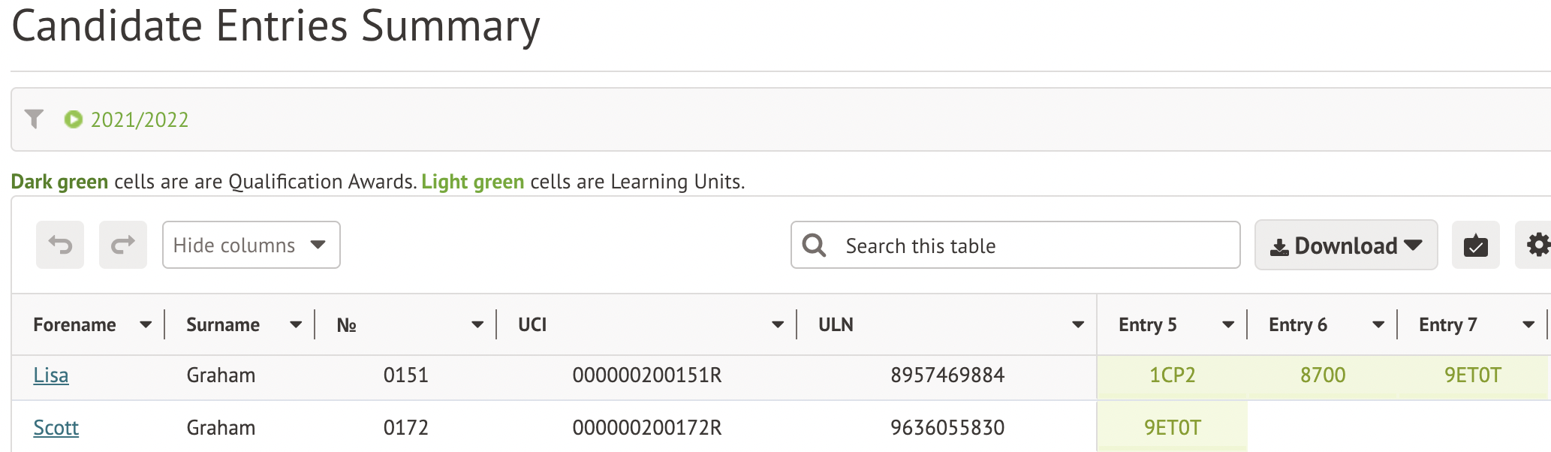Open the Forename column dropdown arrow
This screenshot has width=1551, height=452.
pyautogui.click(x=146, y=325)
